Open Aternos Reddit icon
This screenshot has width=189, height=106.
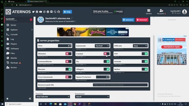pyautogui.click(x=48, y=12)
